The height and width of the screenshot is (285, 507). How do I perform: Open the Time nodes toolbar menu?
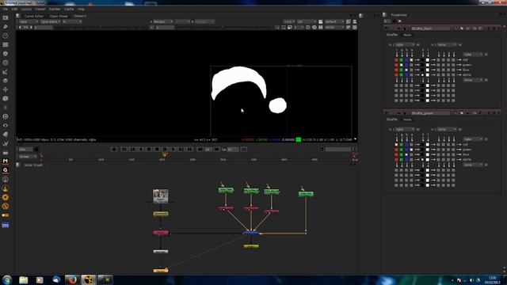click(6, 36)
